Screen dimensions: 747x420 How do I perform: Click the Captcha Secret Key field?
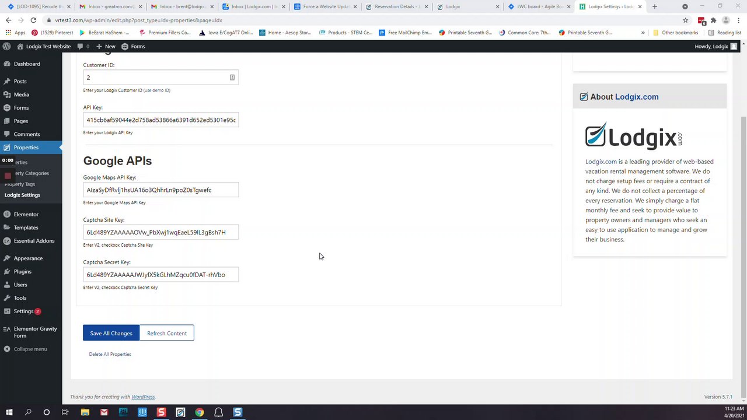point(160,275)
